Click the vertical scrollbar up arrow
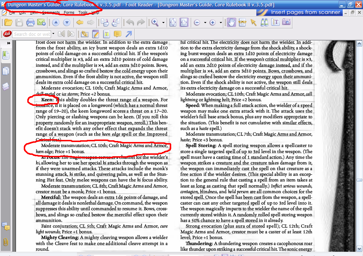Image resolution: width=363 pixels, height=256 pixels. [x=359, y=43]
